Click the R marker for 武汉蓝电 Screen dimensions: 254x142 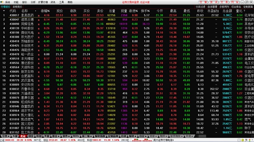pos(39,81)
